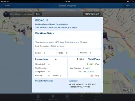This screenshot has height=101, width=135.
Task: Open the Applicant section heading
Action: pos(74,81)
